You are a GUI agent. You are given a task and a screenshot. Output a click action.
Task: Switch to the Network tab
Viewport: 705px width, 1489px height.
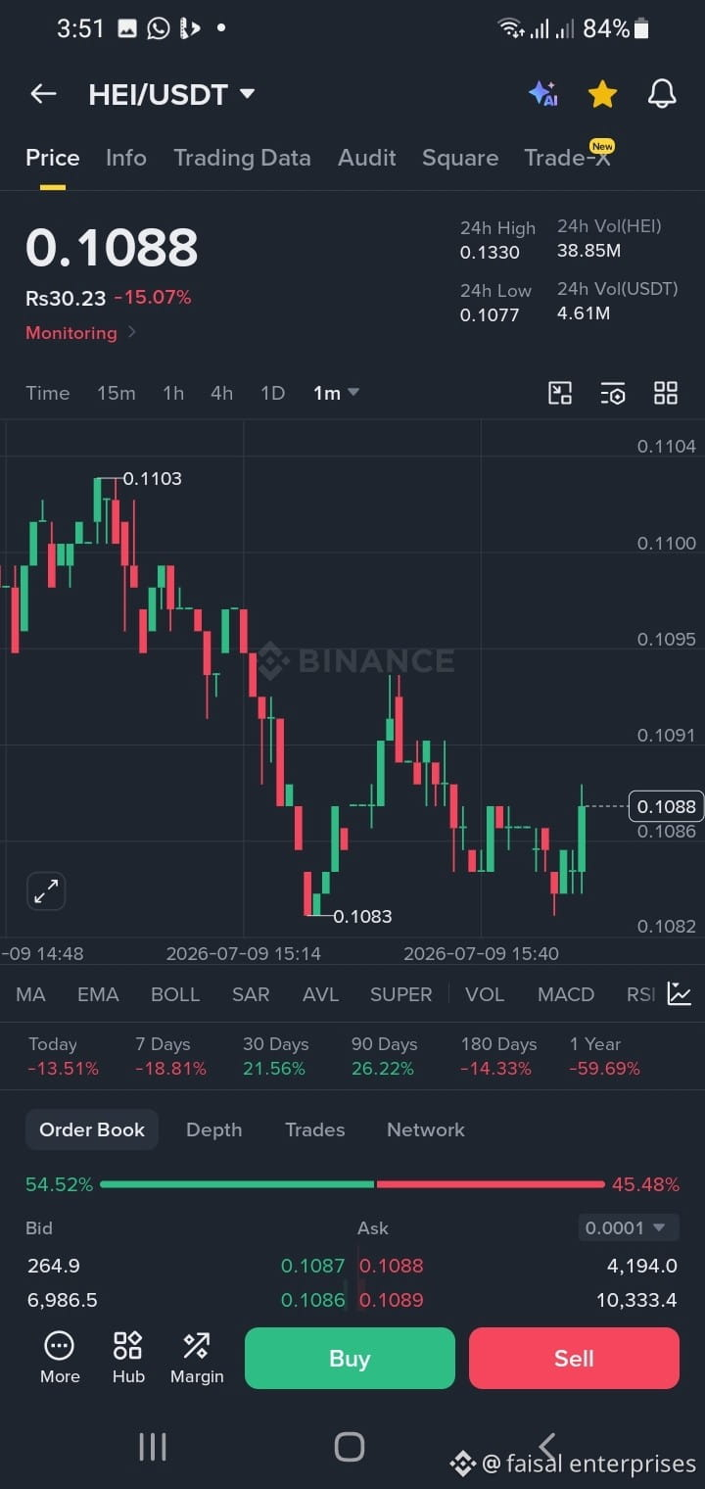pyautogui.click(x=426, y=1129)
